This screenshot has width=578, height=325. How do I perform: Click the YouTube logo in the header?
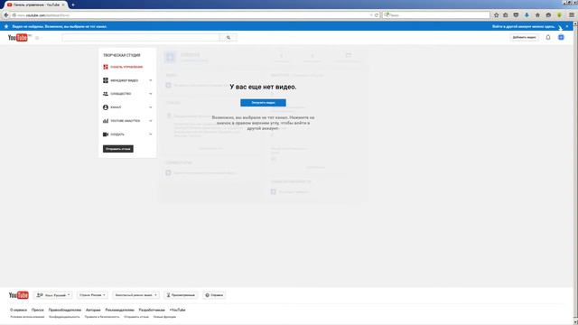pos(18,38)
